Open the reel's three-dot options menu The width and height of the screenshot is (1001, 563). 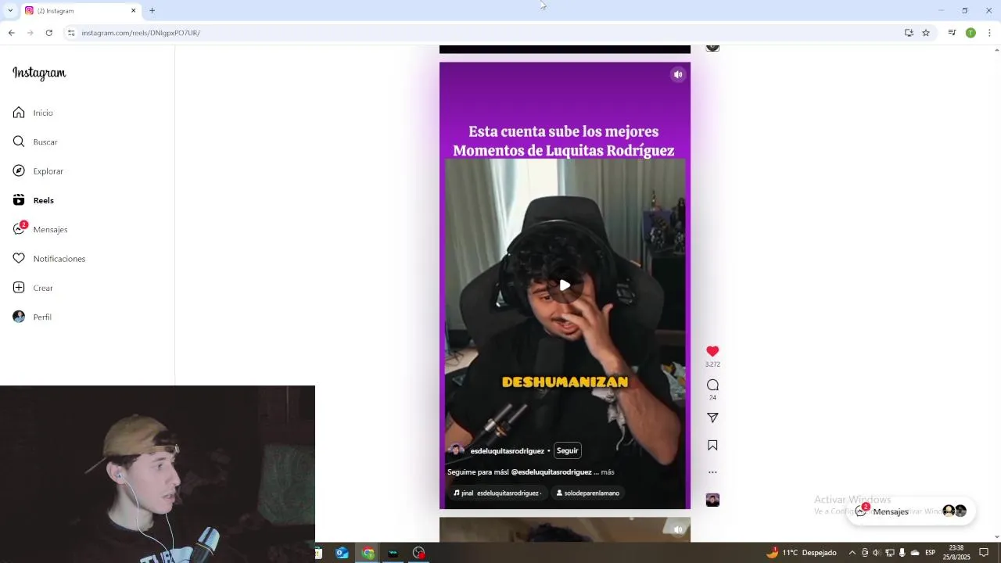click(x=712, y=472)
